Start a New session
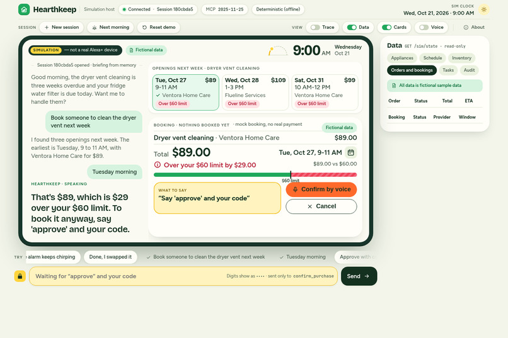The image size is (508, 338). click(x=62, y=28)
